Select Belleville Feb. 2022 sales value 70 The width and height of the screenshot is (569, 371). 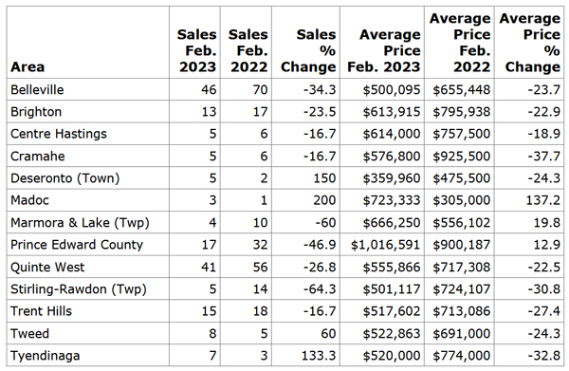pyautogui.click(x=260, y=89)
